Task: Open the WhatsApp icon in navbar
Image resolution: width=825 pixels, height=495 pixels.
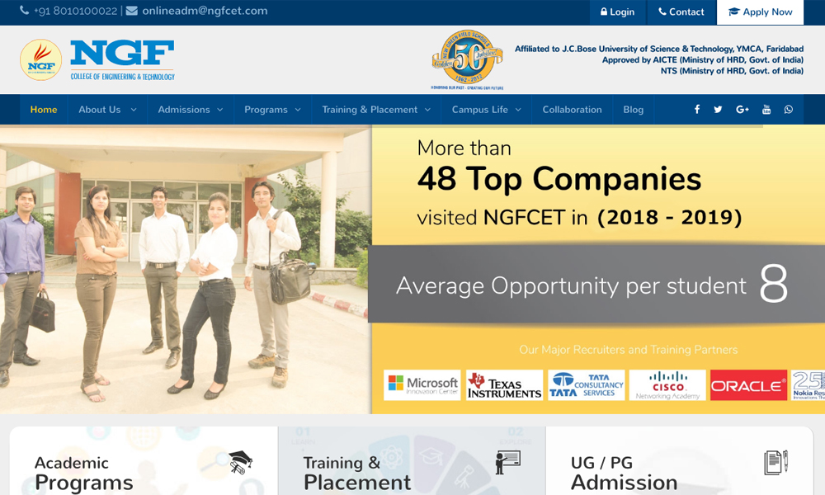Action: coord(789,110)
